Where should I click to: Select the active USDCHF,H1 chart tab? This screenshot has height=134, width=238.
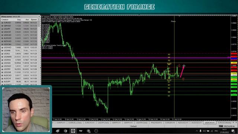pos(210,122)
